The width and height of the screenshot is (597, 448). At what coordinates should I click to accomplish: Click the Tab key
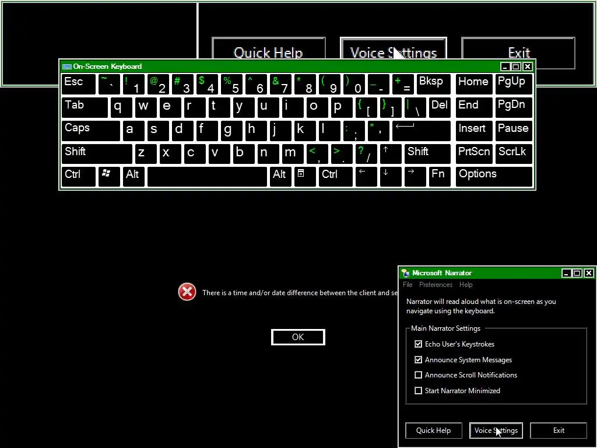(x=85, y=108)
